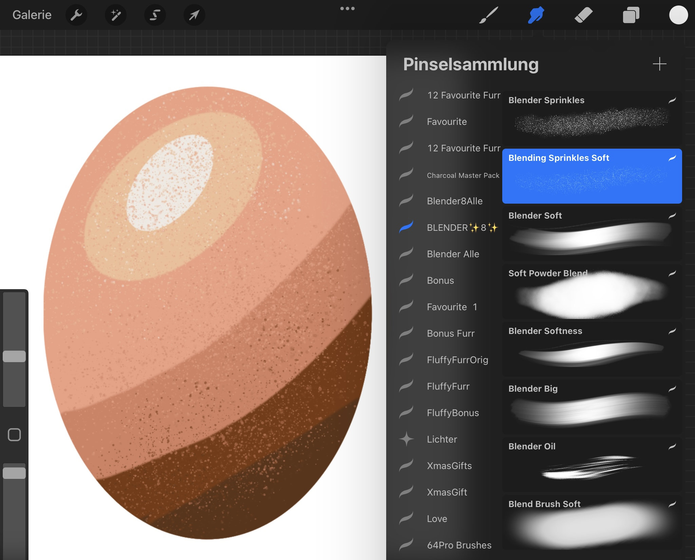Image resolution: width=695 pixels, height=560 pixels.
Task: Open the Bonus Furr brush set
Action: click(x=450, y=333)
